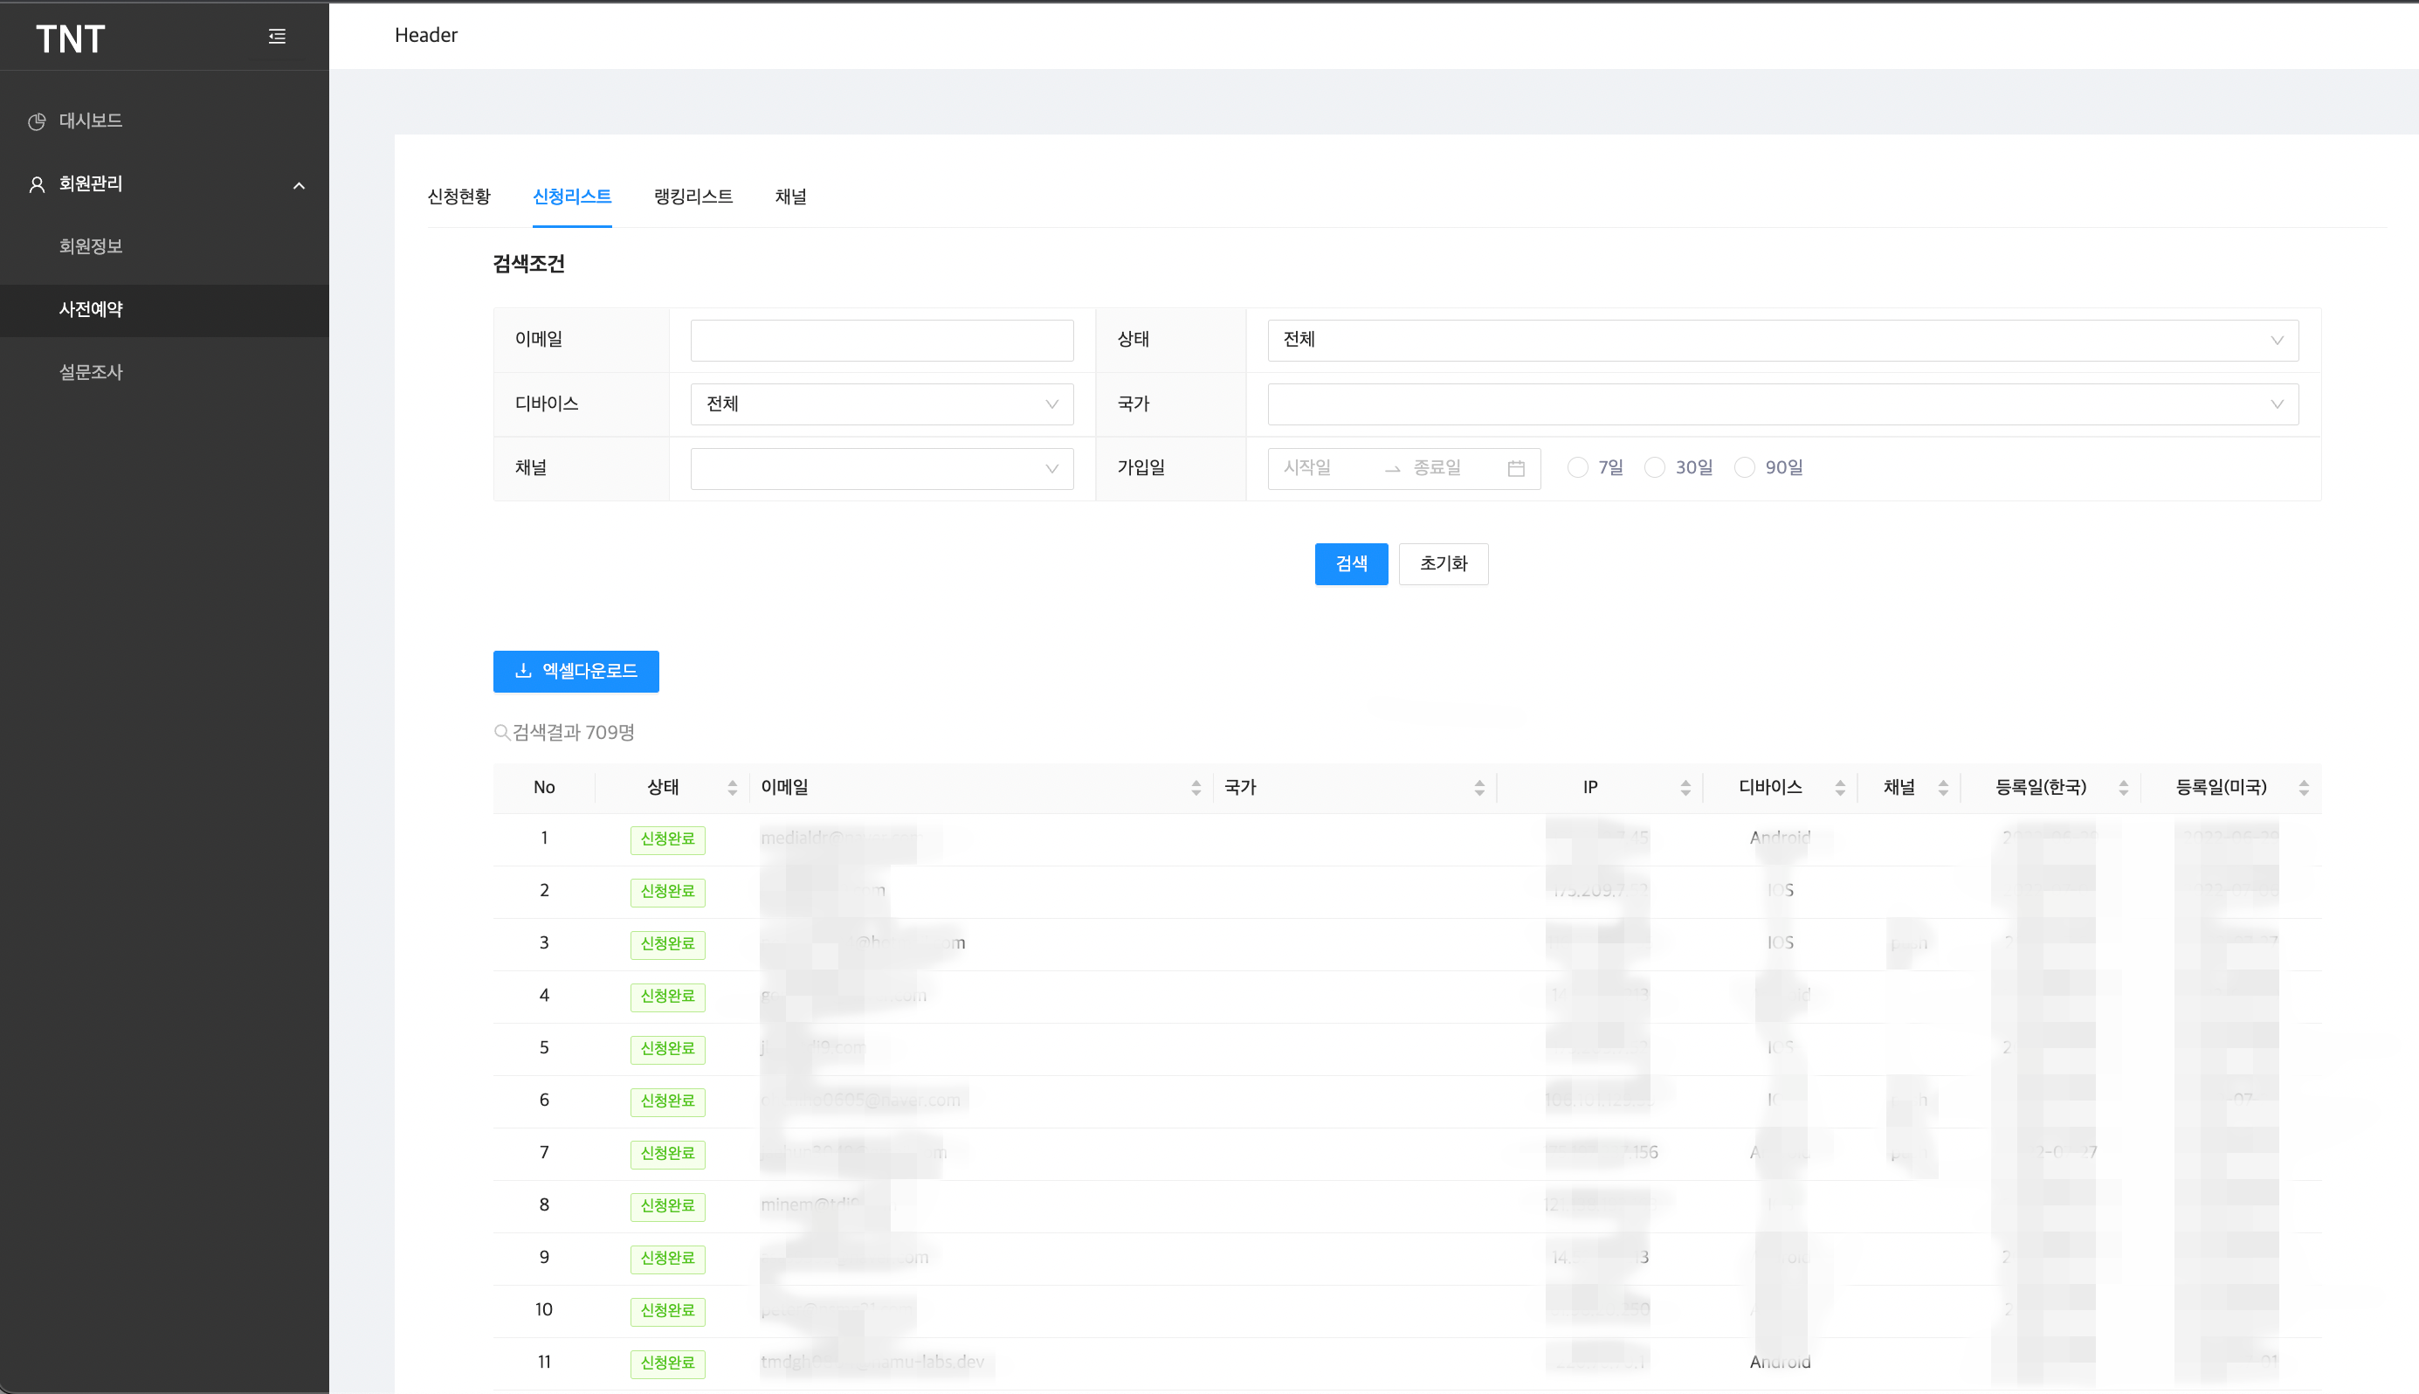Click the 초기화 reset button
The width and height of the screenshot is (2419, 1394).
pos(1443,564)
